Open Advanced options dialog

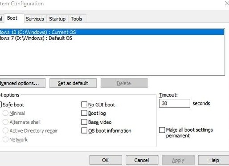pyautogui.click(x=22, y=83)
